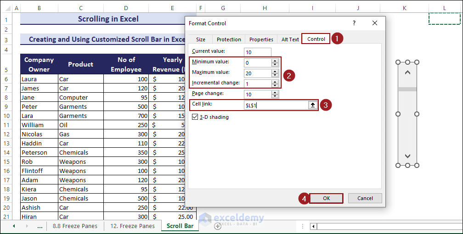This screenshot has height=234, width=463.
Task: Select the cell containing Hiran
Action: tap(39, 217)
